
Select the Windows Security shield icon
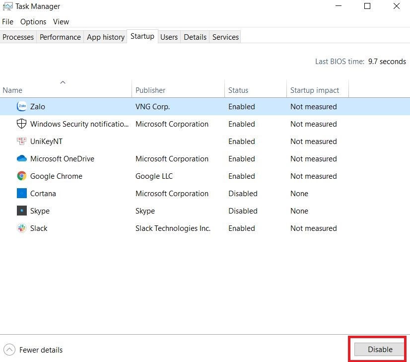coord(22,124)
